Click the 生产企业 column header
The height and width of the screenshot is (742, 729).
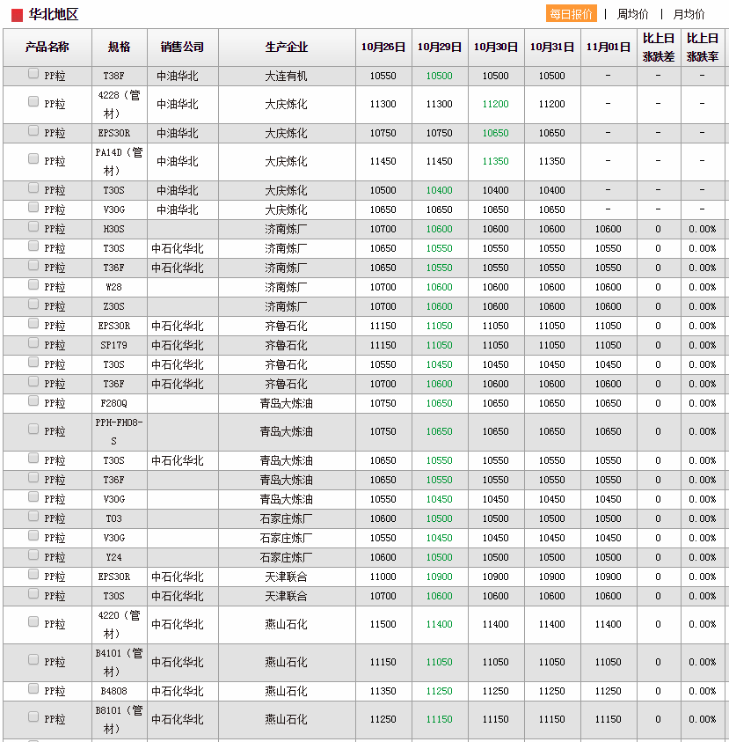click(x=287, y=47)
